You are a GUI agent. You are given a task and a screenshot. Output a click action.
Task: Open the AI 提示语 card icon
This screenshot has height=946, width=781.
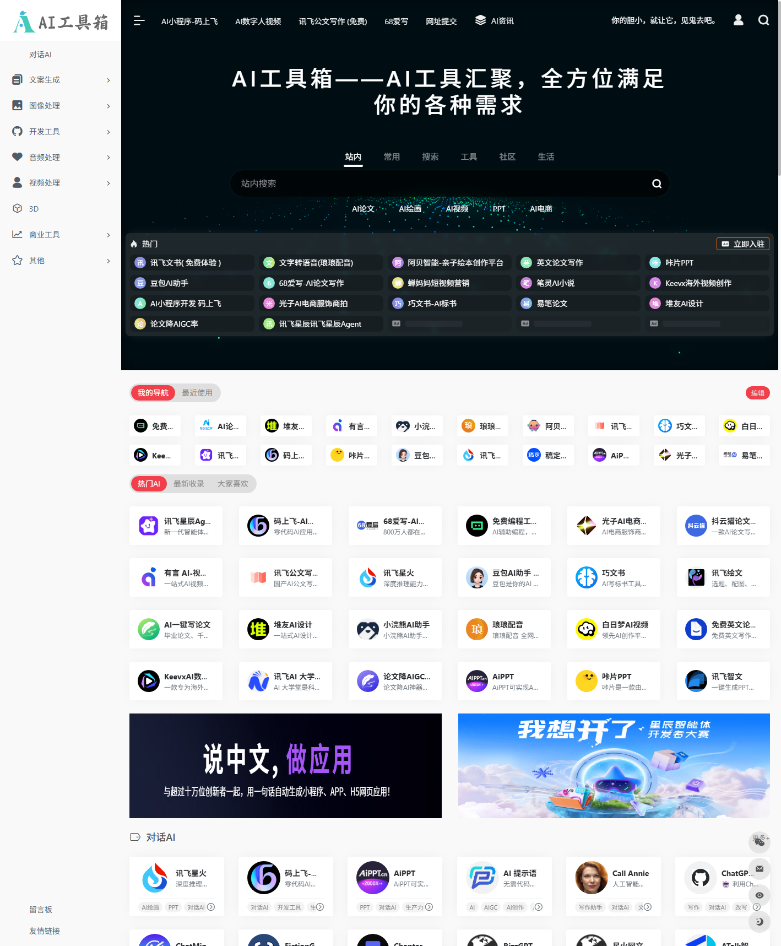pos(482,878)
